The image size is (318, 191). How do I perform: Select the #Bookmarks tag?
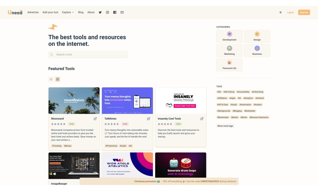tap(223, 117)
